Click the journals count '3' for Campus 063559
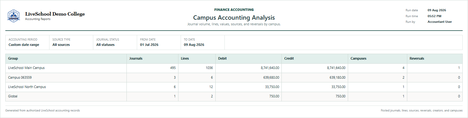Image resolution: width=468 pixels, height=118 pixels. pos(175,77)
